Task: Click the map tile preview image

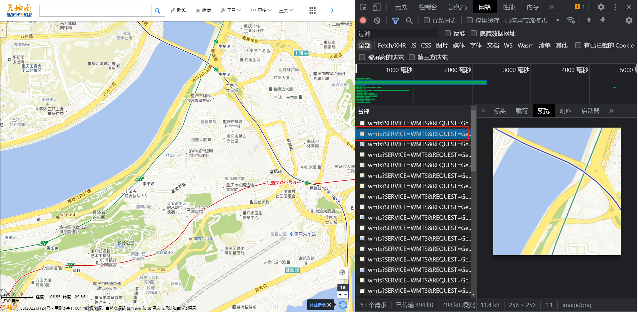Action: pyautogui.click(x=557, y=191)
